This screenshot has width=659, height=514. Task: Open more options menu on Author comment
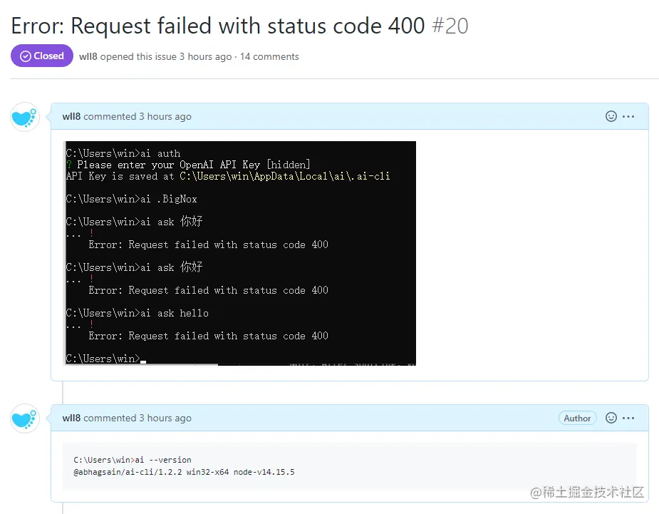[628, 418]
